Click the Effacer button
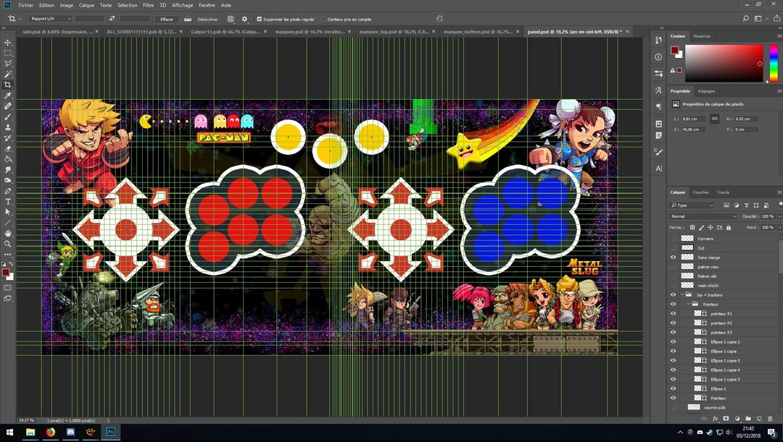Screen dimensions: 783x442 pyautogui.click(x=167, y=19)
